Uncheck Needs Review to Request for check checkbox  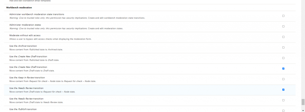tap(283, 90)
